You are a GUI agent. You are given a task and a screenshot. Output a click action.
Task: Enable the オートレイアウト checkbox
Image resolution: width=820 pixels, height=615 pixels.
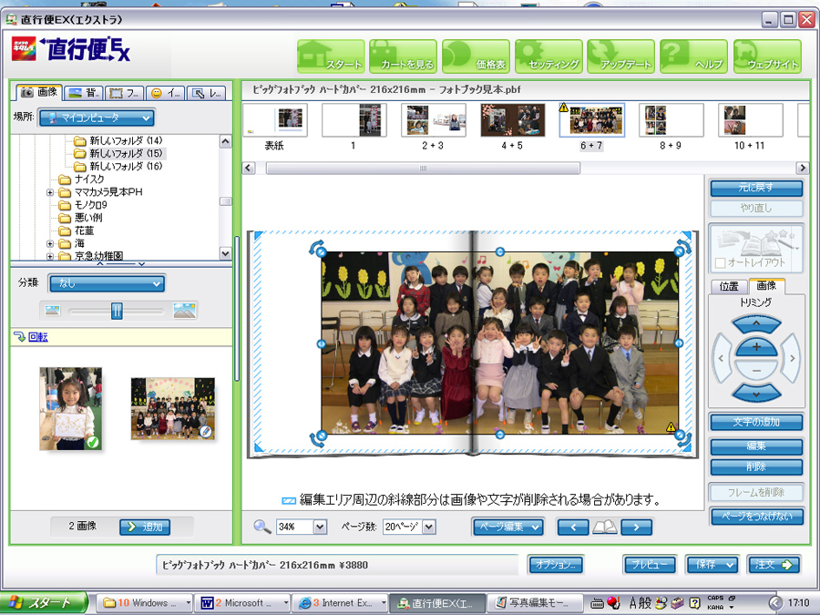[x=720, y=263]
